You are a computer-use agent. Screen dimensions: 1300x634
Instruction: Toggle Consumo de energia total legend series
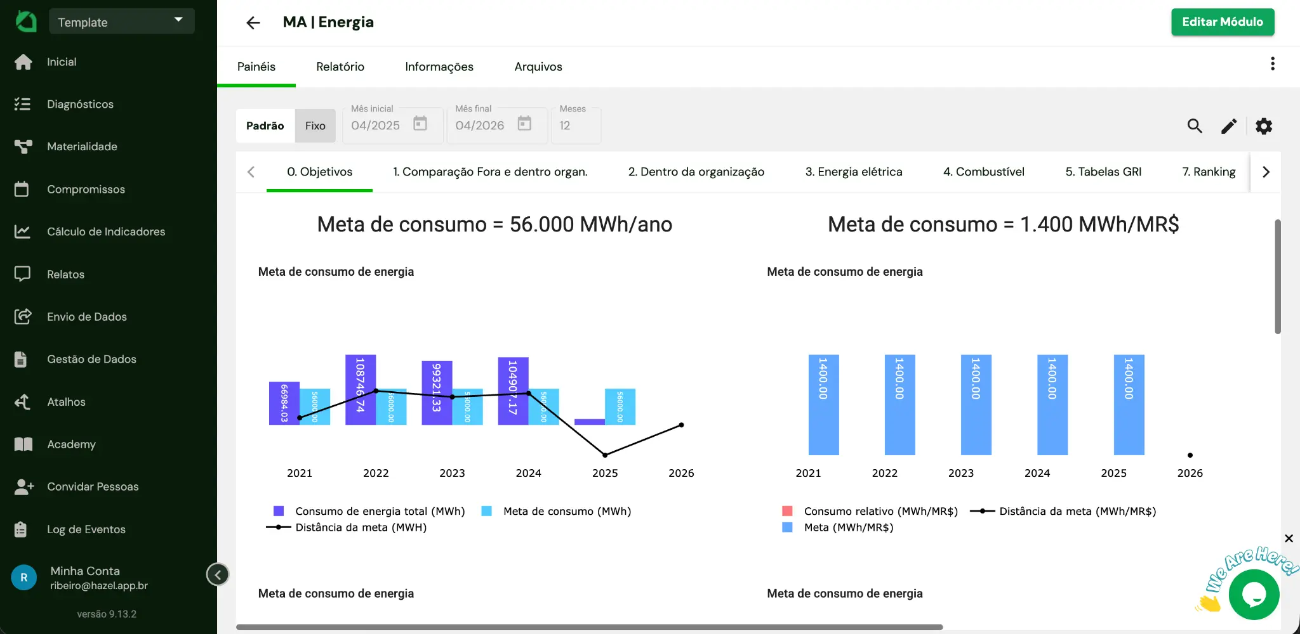pyautogui.click(x=369, y=511)
